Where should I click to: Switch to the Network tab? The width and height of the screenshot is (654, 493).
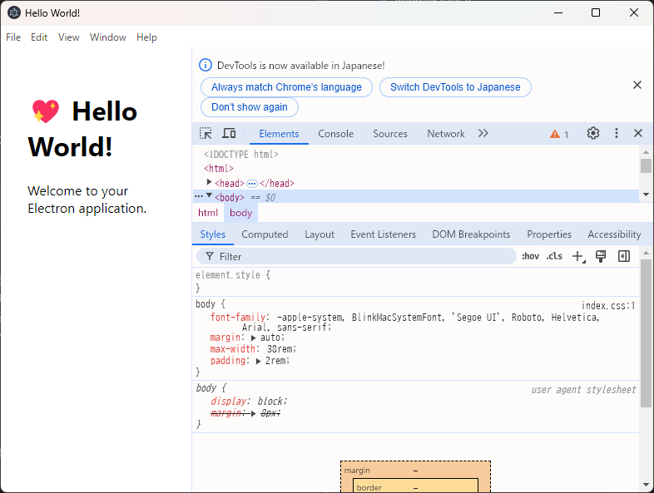pyautogui.click(x=445, y=134)
